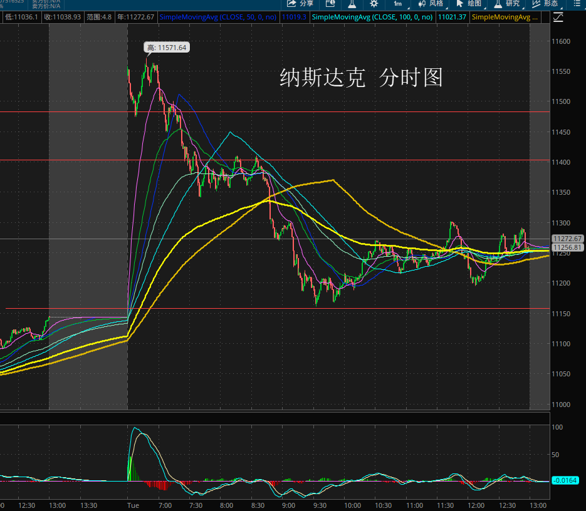Click the 年:11272.67 value
586x511 pixels.
[x=135, y=17]
